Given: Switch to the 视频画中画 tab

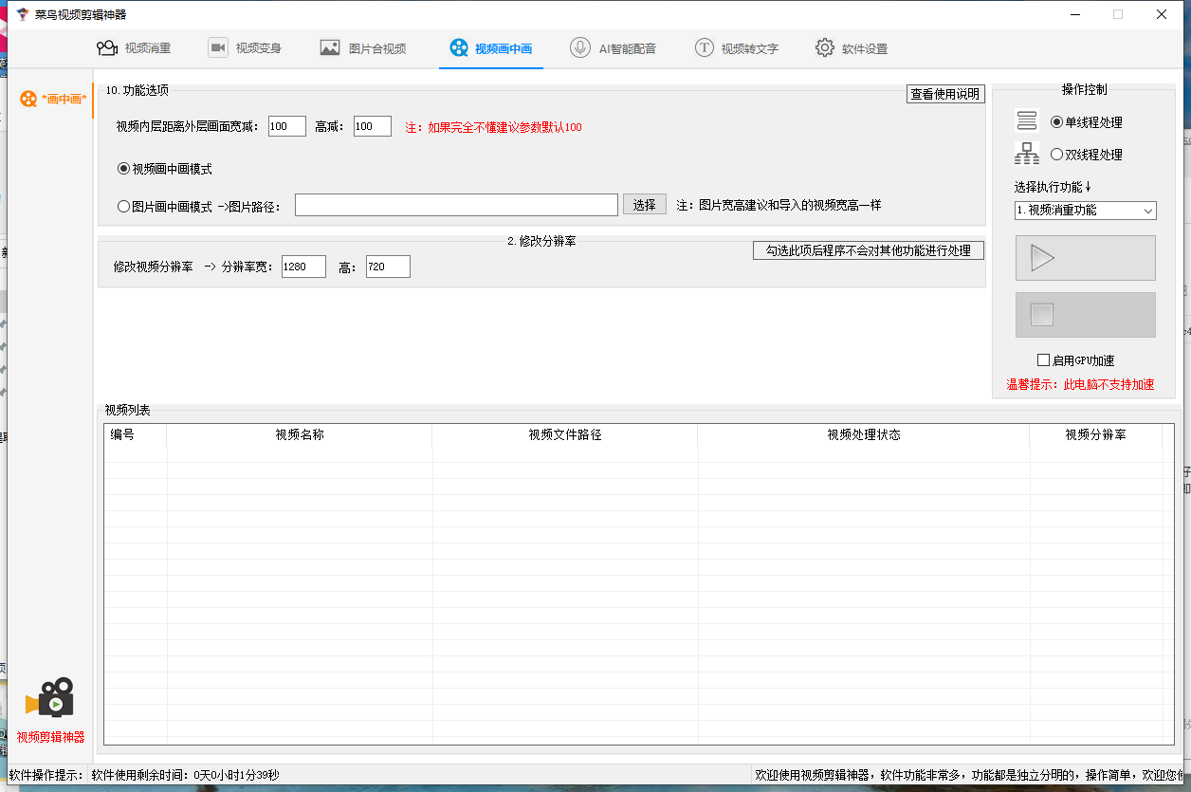Looking at the screenshot, I should pos(491,48).
